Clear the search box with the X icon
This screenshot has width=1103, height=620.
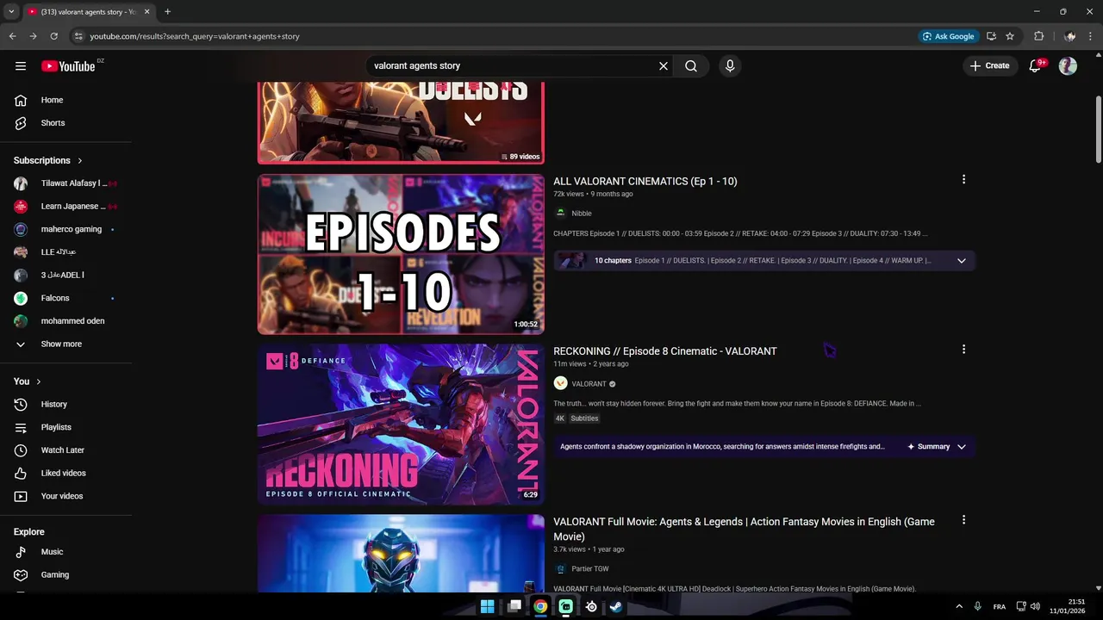coord(664,65)
